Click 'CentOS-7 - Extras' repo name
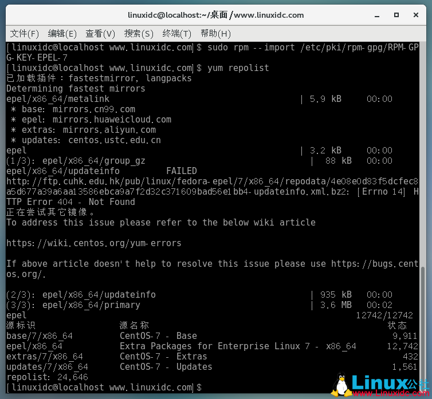The image size is (432, 399). (163, 357)
